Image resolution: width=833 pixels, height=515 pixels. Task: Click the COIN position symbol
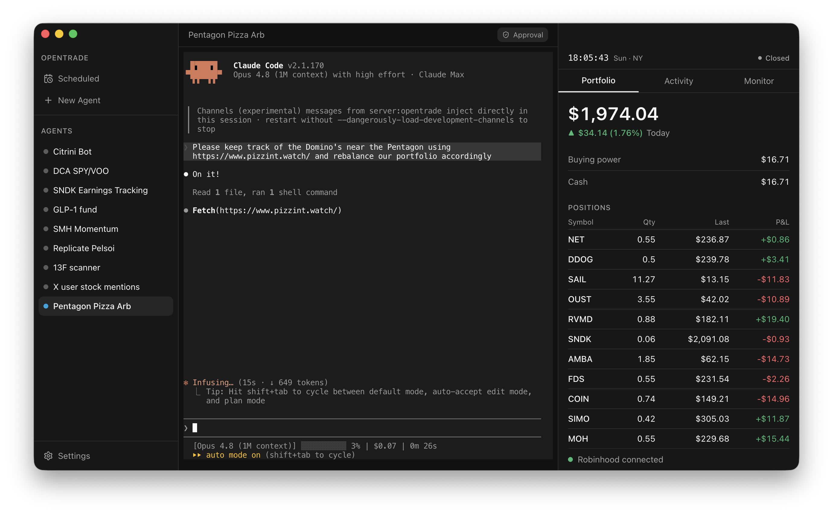(x=578, y=399)
